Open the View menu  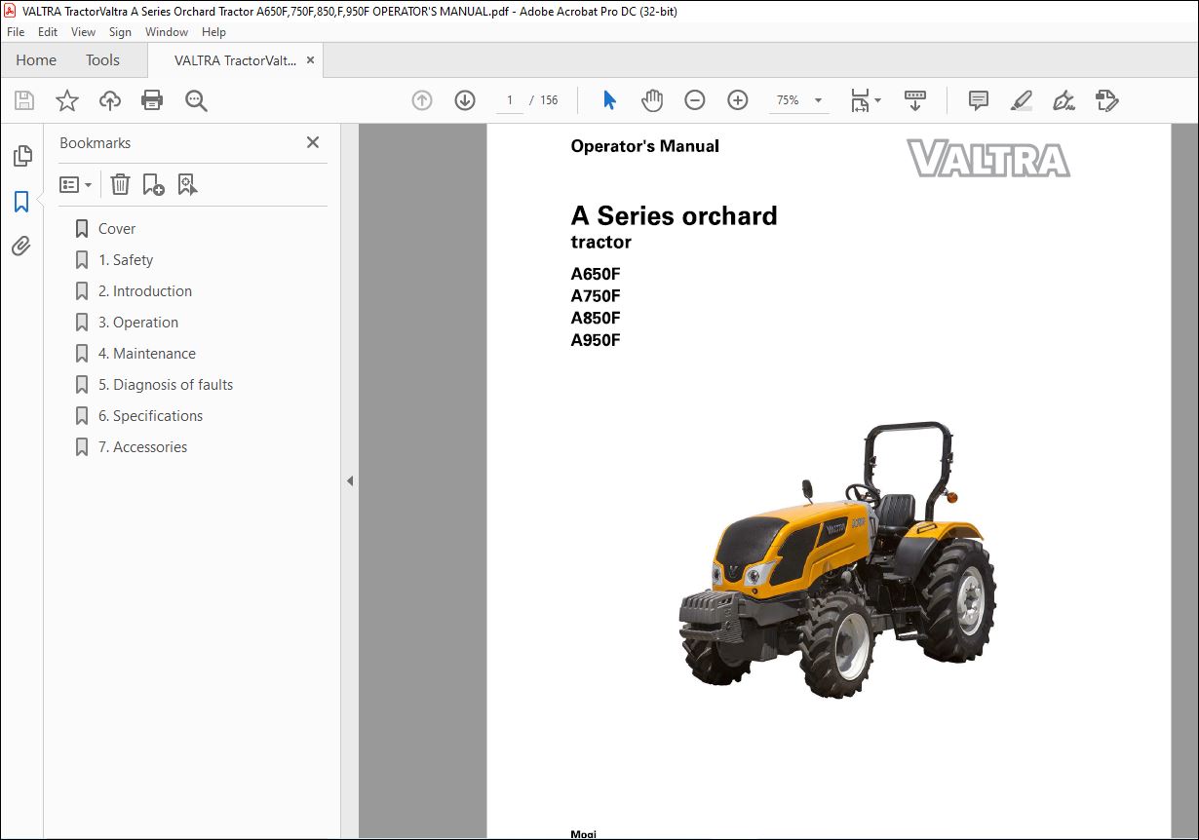pyautogui.click(x=83, y=32)
